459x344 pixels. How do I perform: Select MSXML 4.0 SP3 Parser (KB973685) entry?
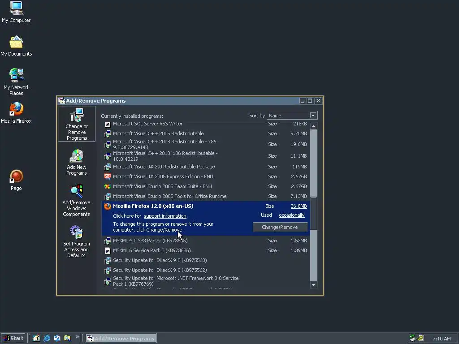[206, 241]
